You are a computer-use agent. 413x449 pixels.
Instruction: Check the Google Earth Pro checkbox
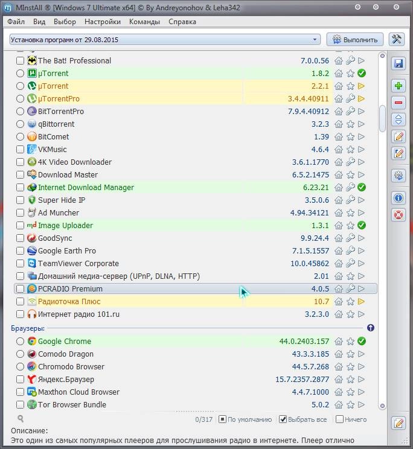point(20,251)
